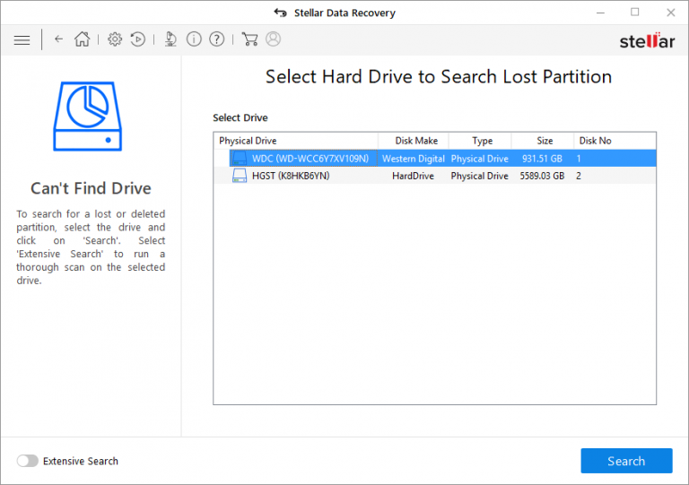
Task: Open the settings gear icon
Action: pos(115,39)
